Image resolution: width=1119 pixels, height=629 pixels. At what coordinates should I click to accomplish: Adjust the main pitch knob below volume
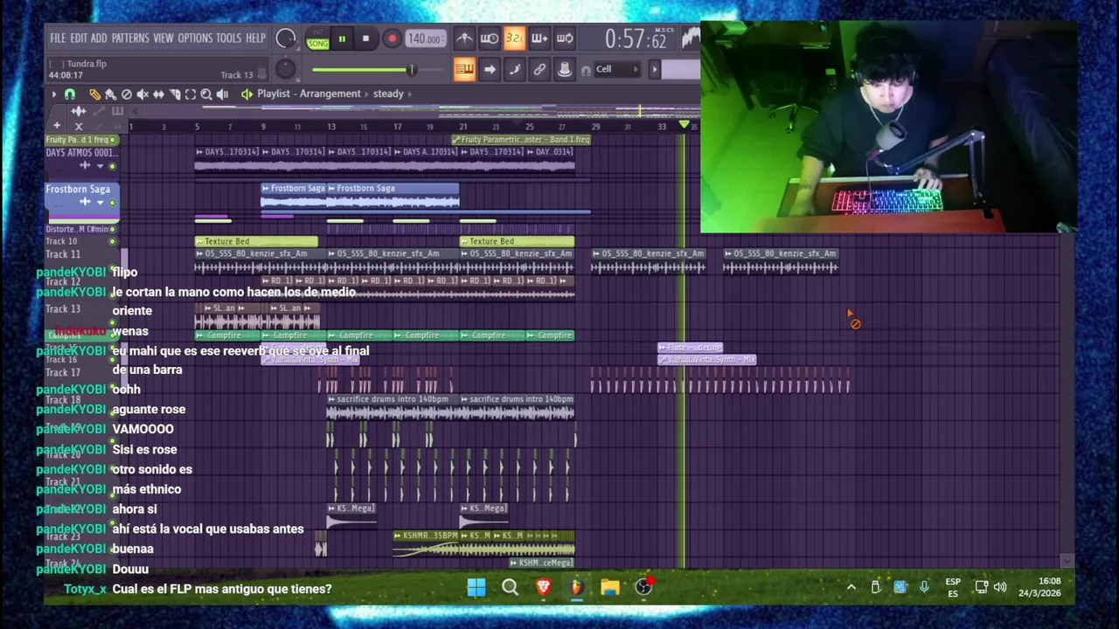pyautogui.click(x=285, y=69)
